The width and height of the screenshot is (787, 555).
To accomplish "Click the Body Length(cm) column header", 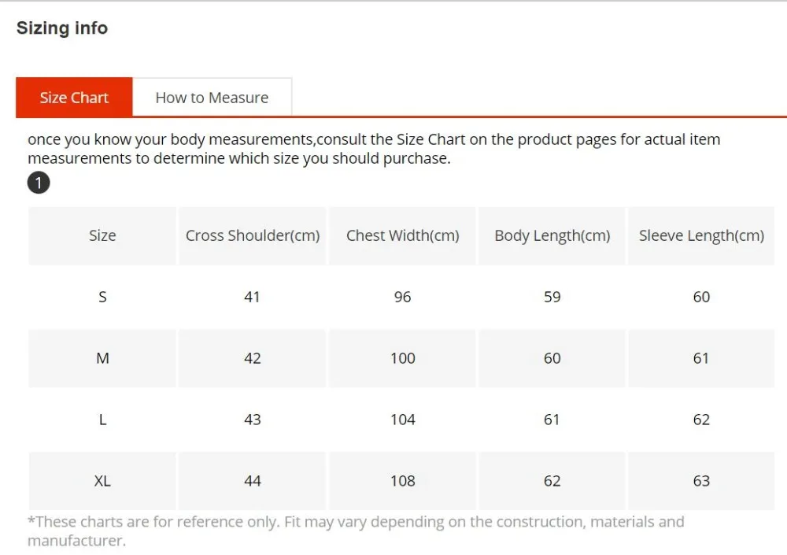I will (x=552, y=235).
